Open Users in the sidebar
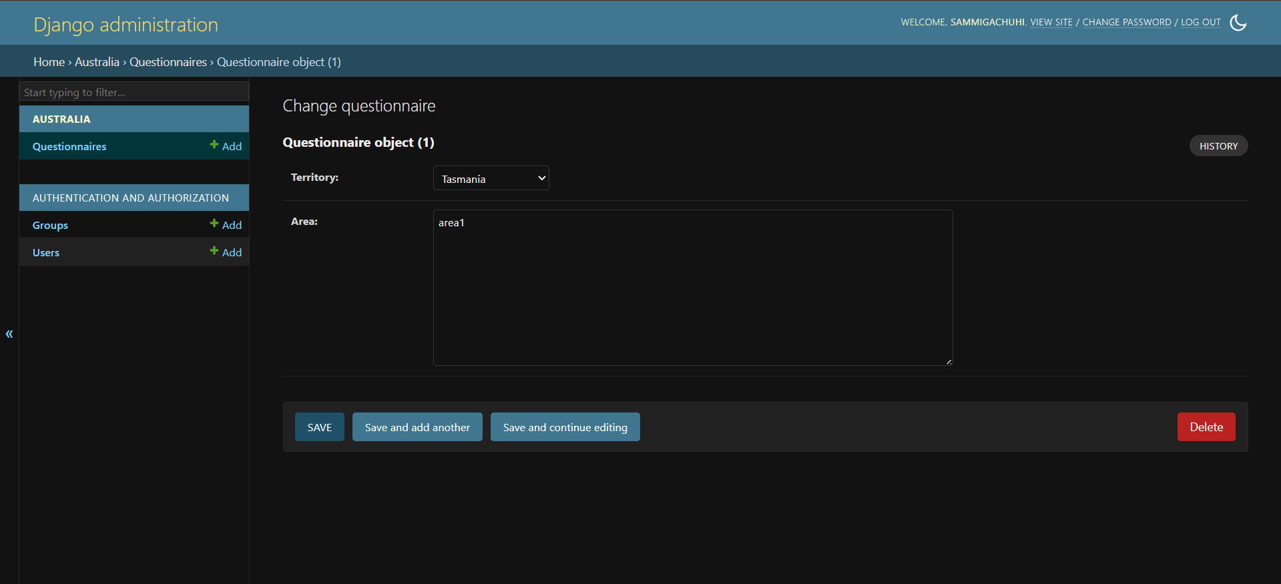The height and width of the screenshot is (584, 1281). point(46,252)
